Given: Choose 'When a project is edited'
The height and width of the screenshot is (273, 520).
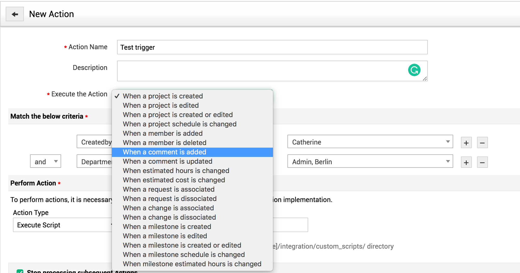Looking at the screenshot, I should click(161, 105).
